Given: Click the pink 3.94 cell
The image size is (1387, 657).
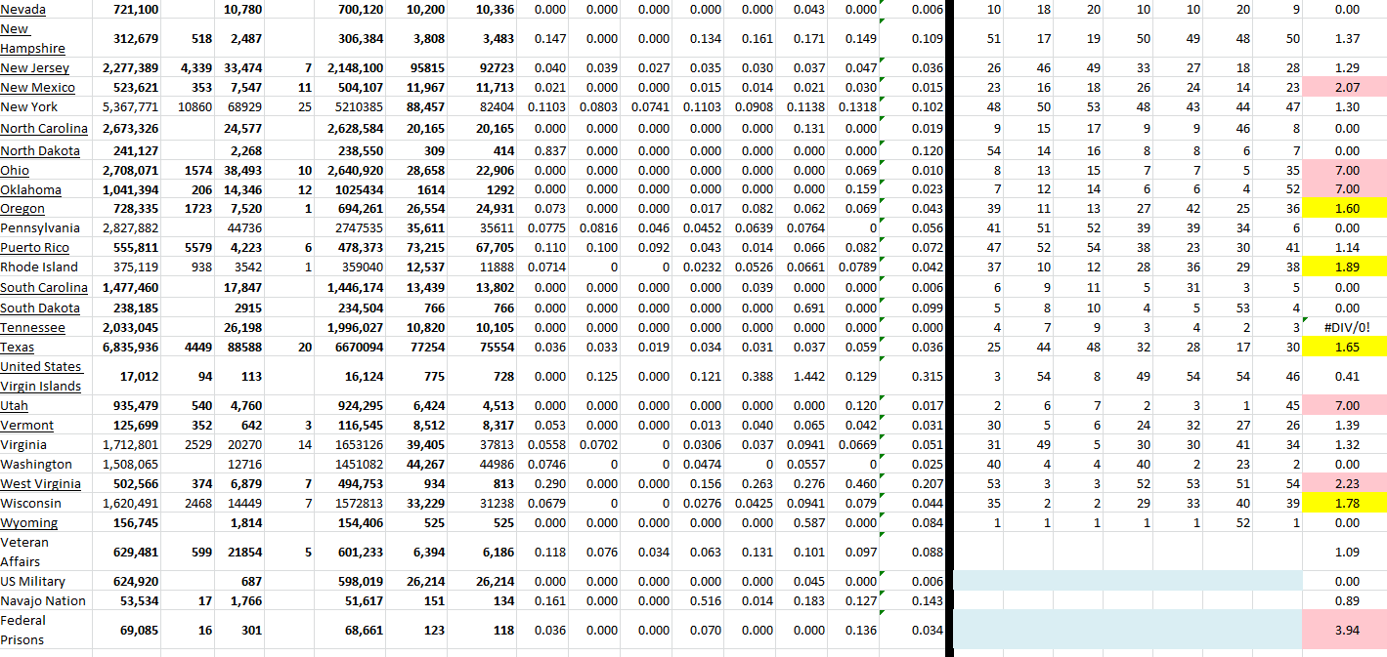Looking at the screenshot, I should pos(1346,631).
